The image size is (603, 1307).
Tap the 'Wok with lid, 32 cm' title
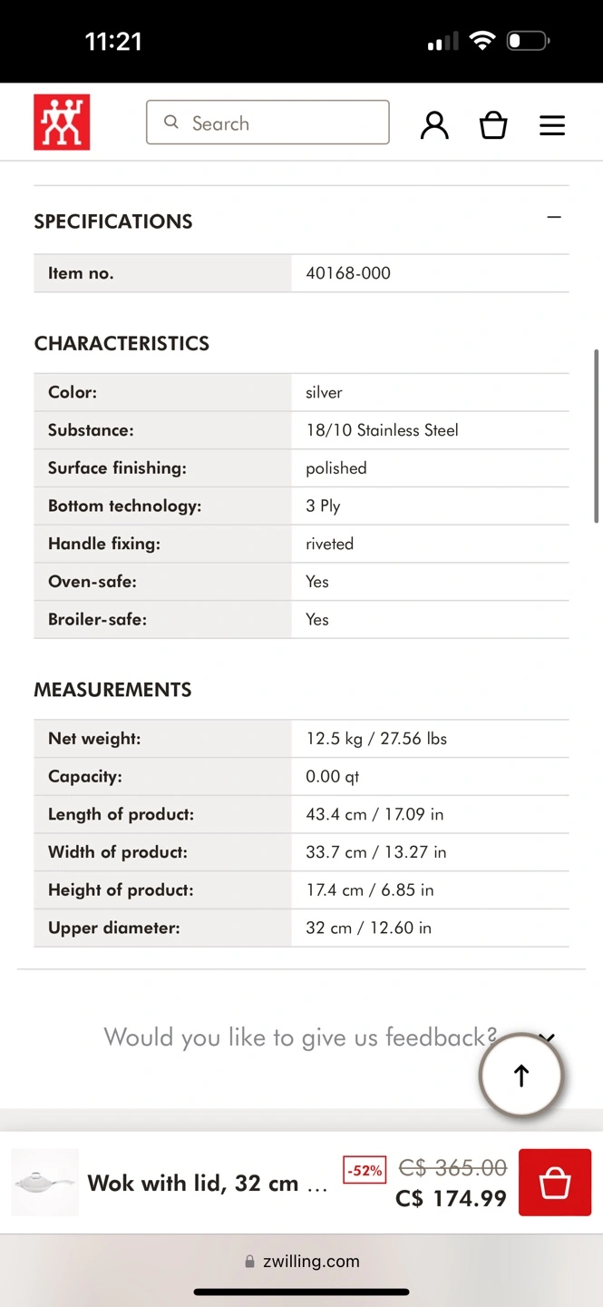207,1184
